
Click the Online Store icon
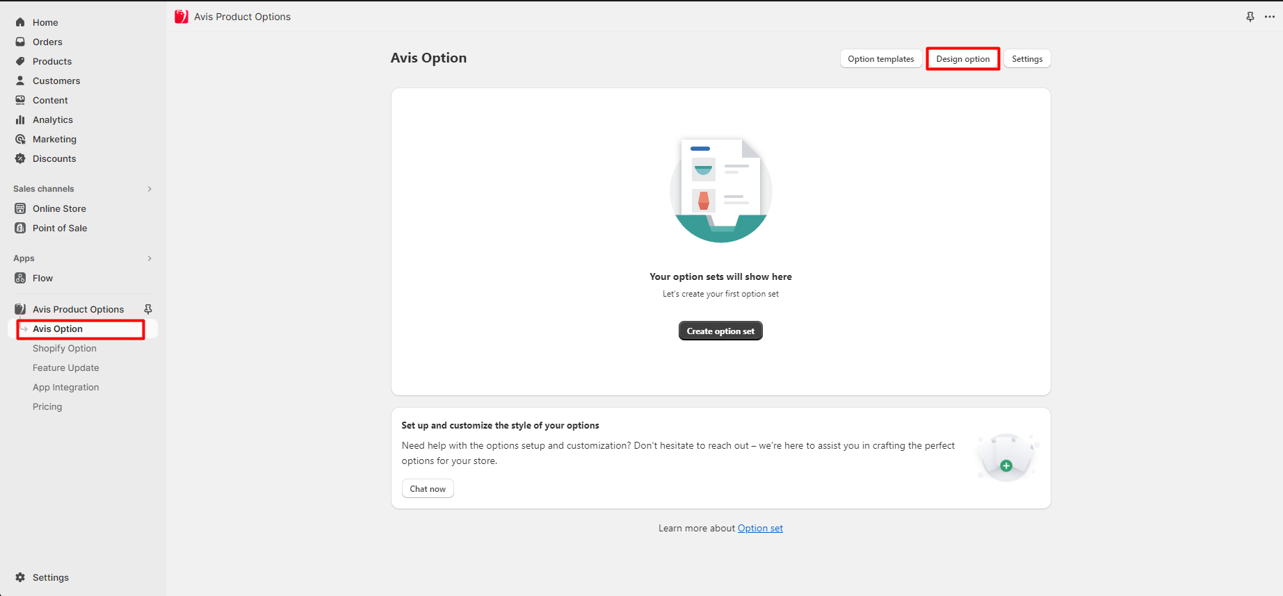click(x=20, y=208)
